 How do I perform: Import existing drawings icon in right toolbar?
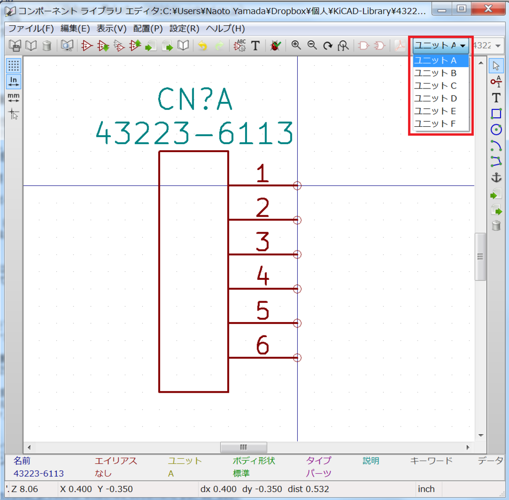pyautogui.click(x=496, y=194)
